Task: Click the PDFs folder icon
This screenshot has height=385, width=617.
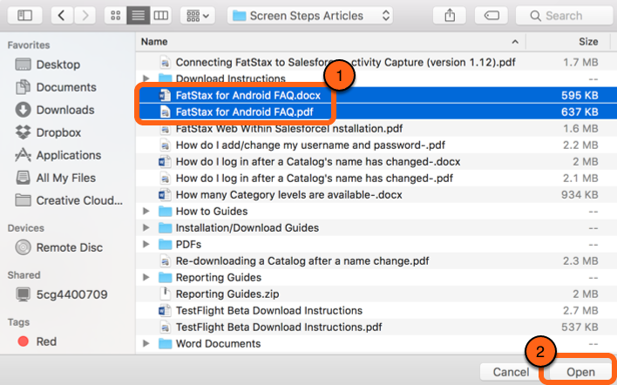Action: (166, 244)
